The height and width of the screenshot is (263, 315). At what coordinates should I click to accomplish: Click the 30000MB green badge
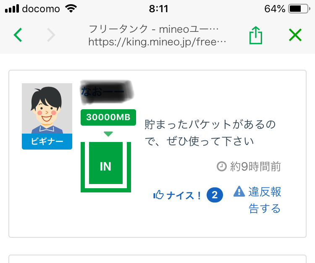coord(108,117)
